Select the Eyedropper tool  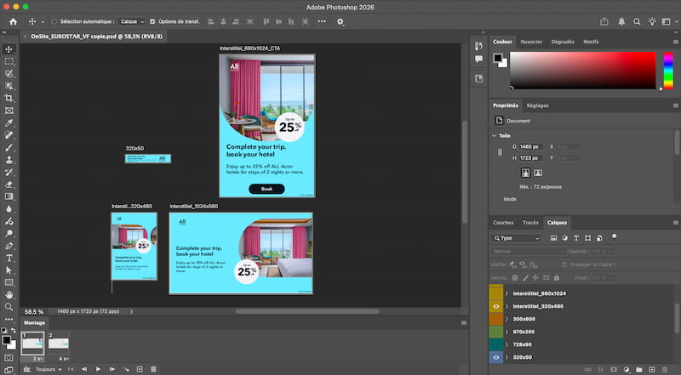click(x=9, y=122)
